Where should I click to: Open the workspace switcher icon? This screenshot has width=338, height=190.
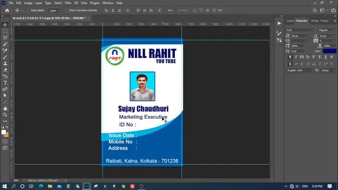coord(322,11)
